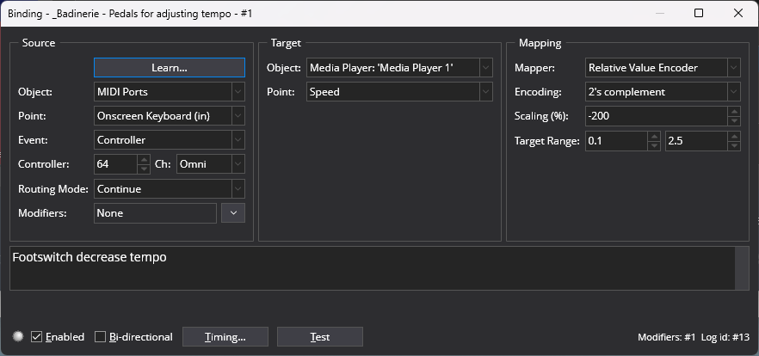This screenshot has width=759, height=356.
Task: Click the Modifiers chevron button
Action: pos(233,212)
